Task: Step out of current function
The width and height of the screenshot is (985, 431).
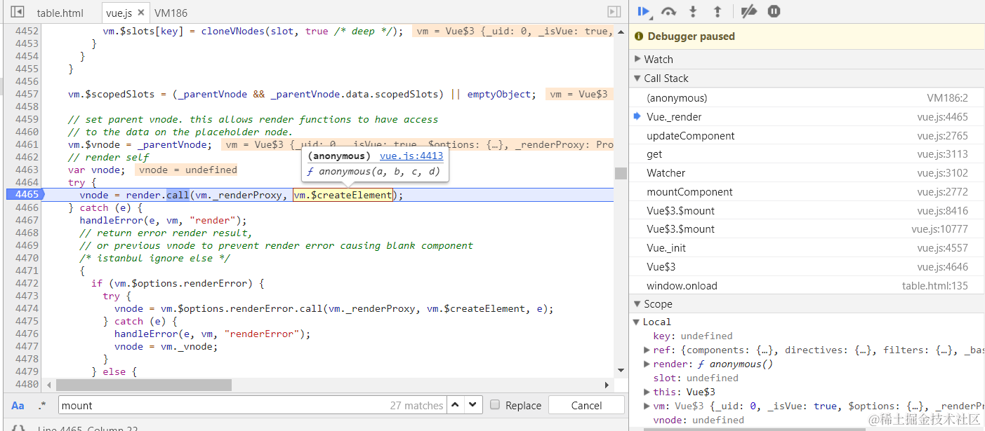Action: tap(718, 11)
